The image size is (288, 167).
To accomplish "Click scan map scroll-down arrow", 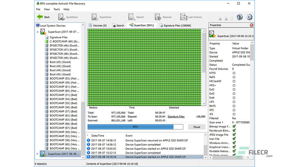I will [x=204, y=104].
